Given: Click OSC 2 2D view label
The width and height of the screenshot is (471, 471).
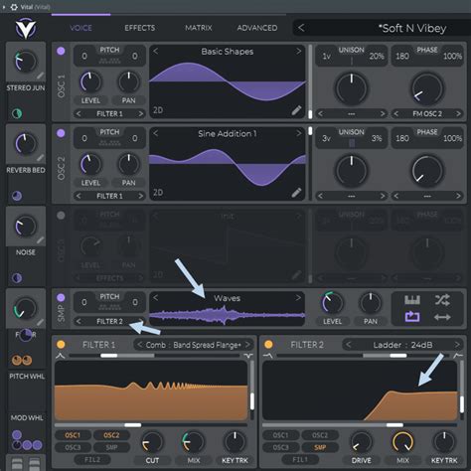Looking at the screenshot, I should coord(158,192).
